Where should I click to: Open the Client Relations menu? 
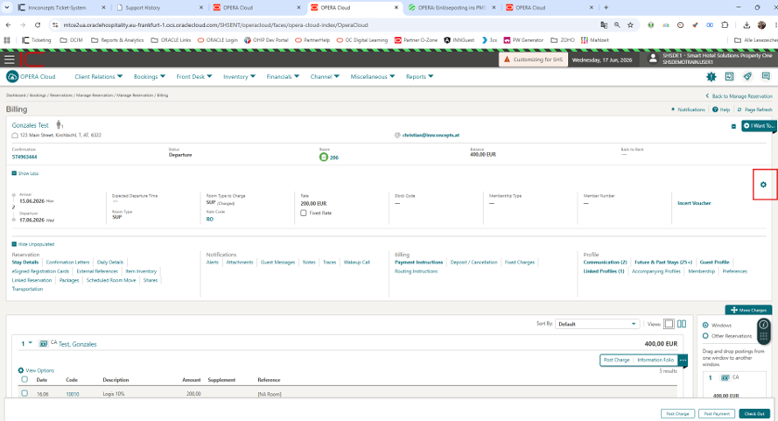[x=98, y=76]
